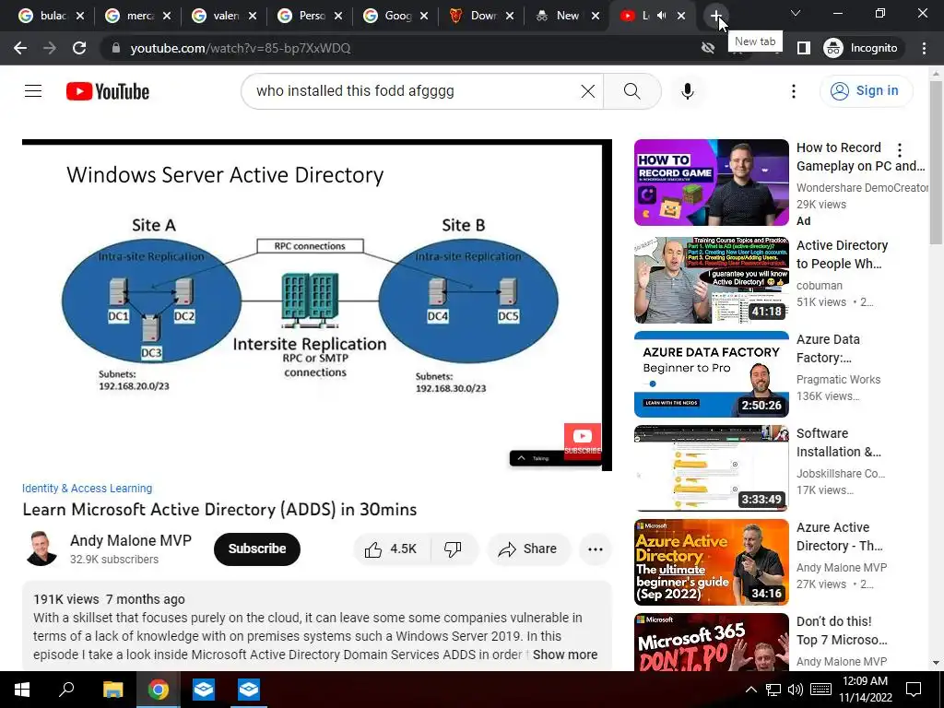
Task: Open more actions ellipsis below video
Action: pyautogui.click(x=595, y=549)
